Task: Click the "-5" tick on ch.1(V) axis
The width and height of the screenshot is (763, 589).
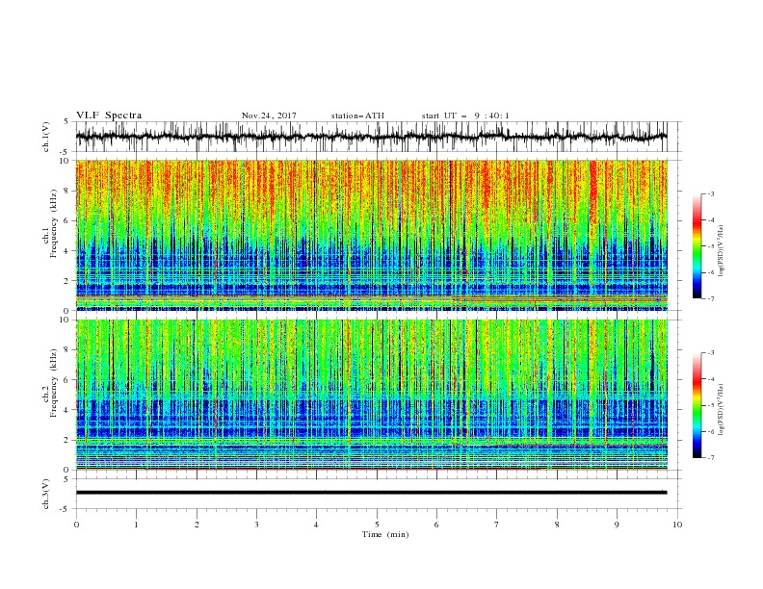Action: pyautogui.click(x=65, y=152)
